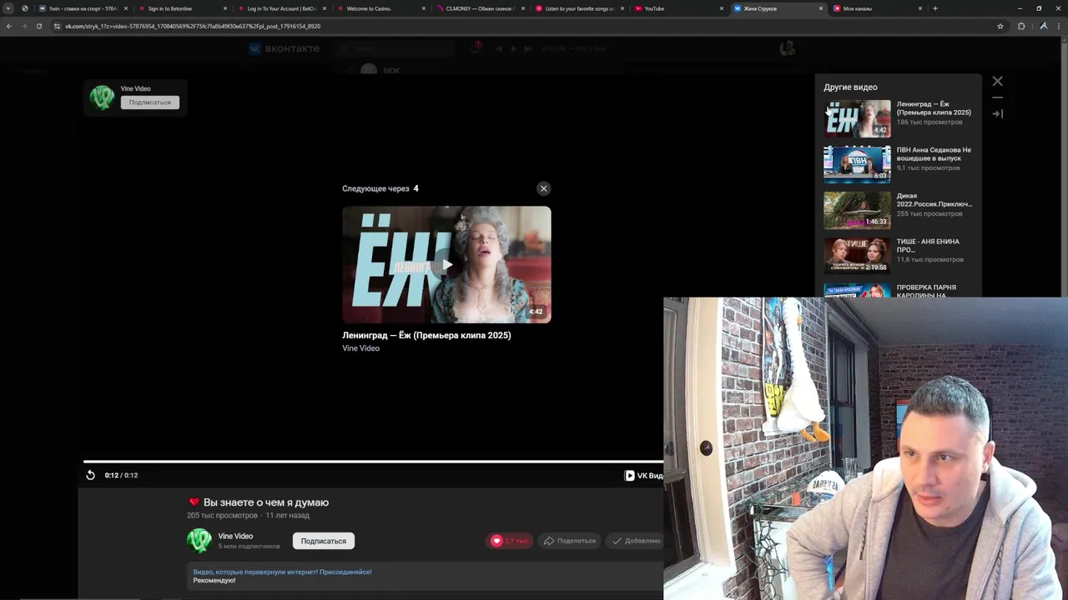This screenshot has width=1068, height=600.
Task: Open the browser profile icon in the toolbar
Action: (1043, 26)
